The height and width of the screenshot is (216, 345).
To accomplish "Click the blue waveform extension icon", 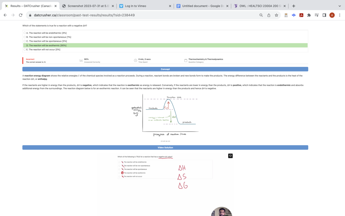I will pyautogui.click(x=294, y=15).
